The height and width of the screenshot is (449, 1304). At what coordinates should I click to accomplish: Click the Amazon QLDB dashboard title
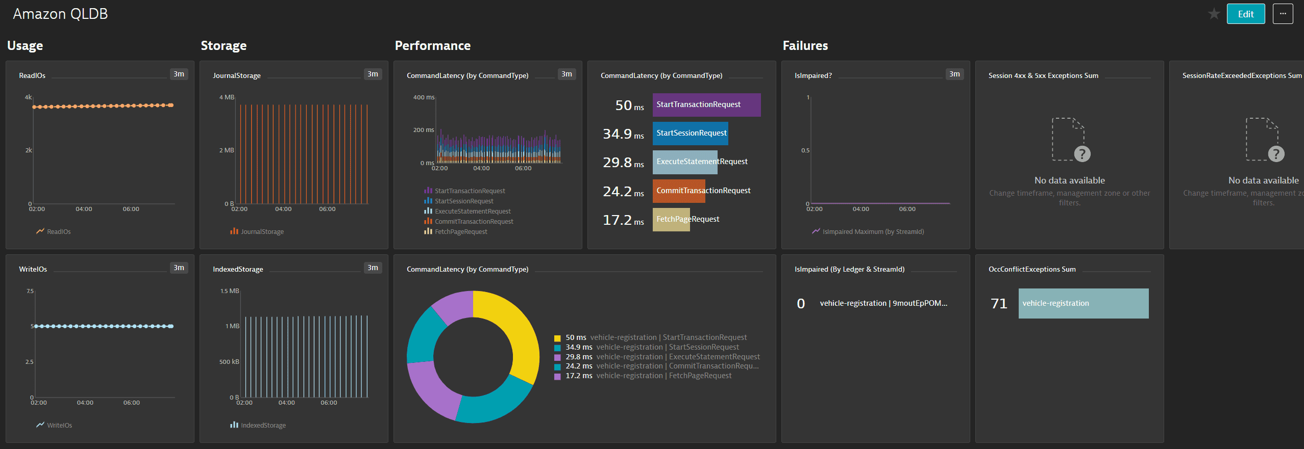tap(60, 14)
